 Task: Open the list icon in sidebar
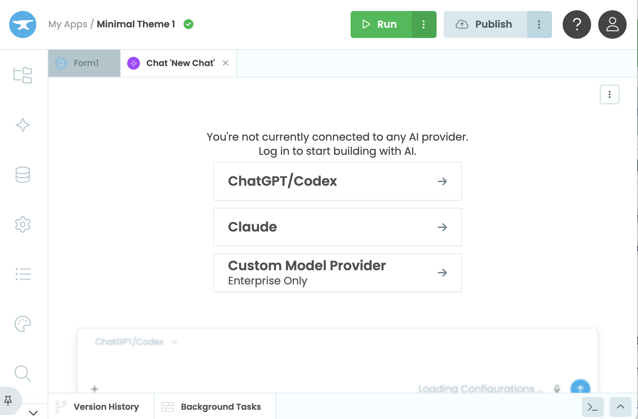(x=23, y=274)
